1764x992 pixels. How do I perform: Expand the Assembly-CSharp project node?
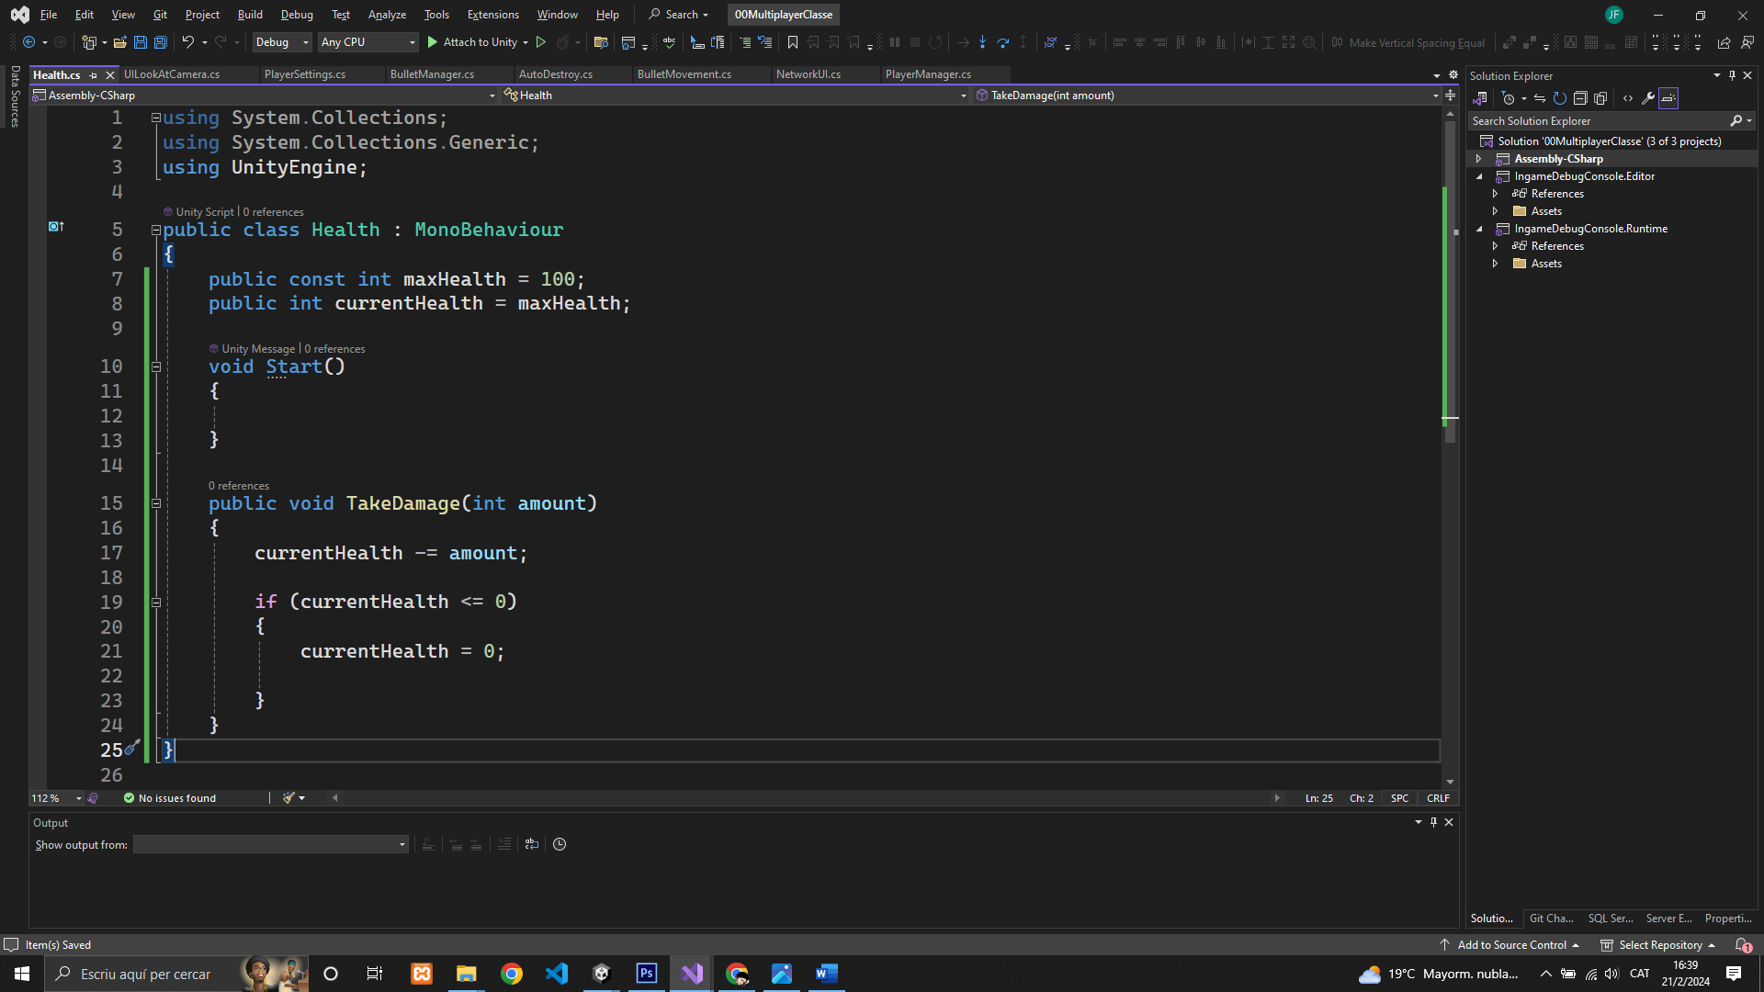pos(1478,159)
